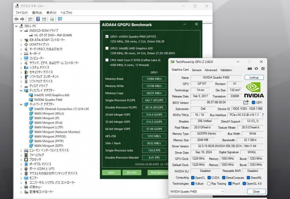Select WAN Miniport (Network Monitor)

tap(57, 132)
